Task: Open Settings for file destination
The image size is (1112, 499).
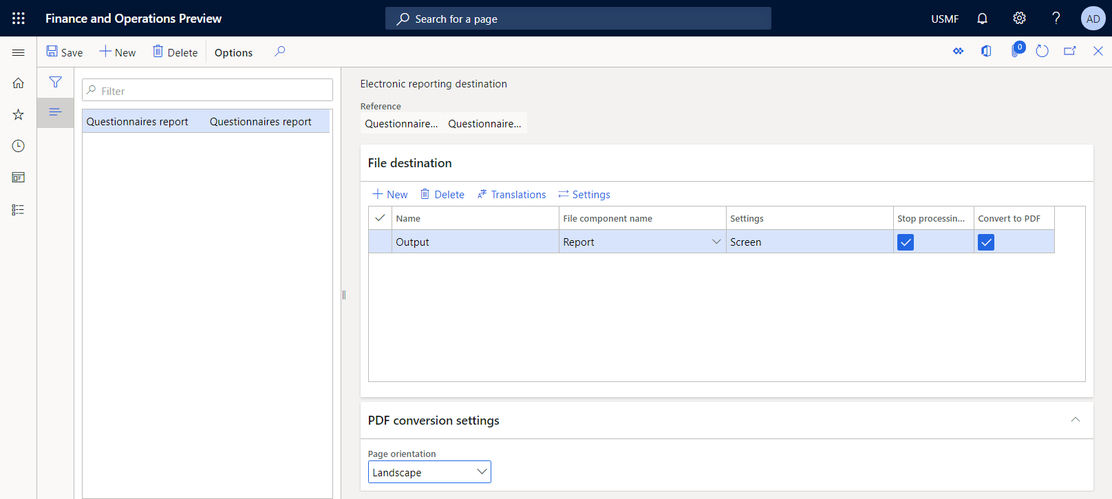Action: click(584, 195)
